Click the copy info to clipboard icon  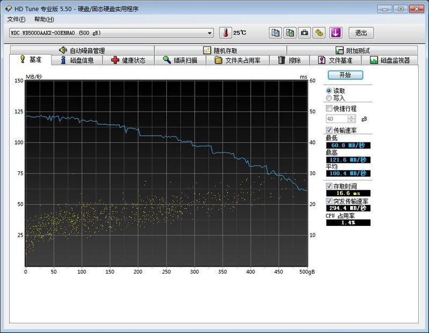pos(275,33)
